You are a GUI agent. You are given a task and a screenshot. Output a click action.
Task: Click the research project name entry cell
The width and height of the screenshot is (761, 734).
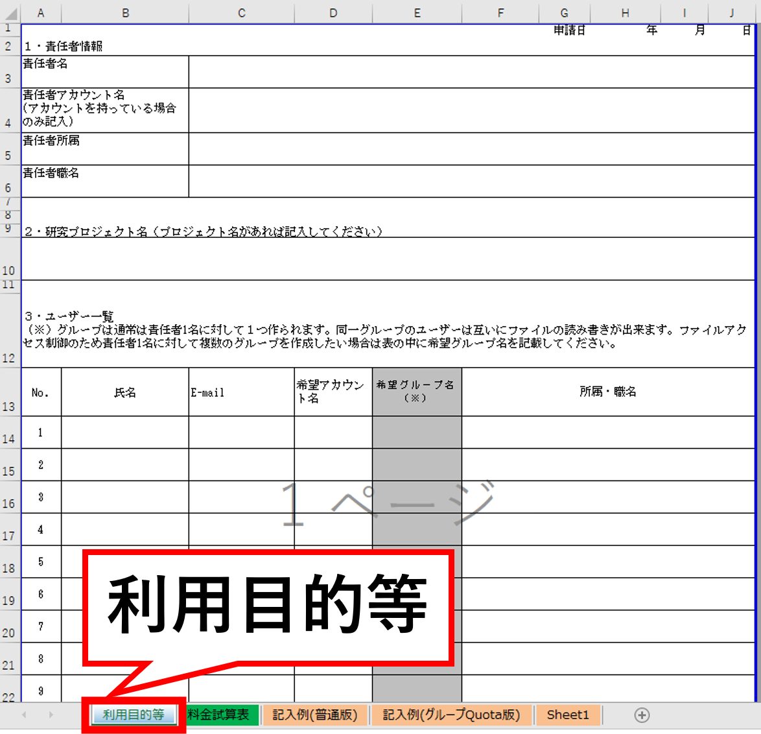click(388, 259)
